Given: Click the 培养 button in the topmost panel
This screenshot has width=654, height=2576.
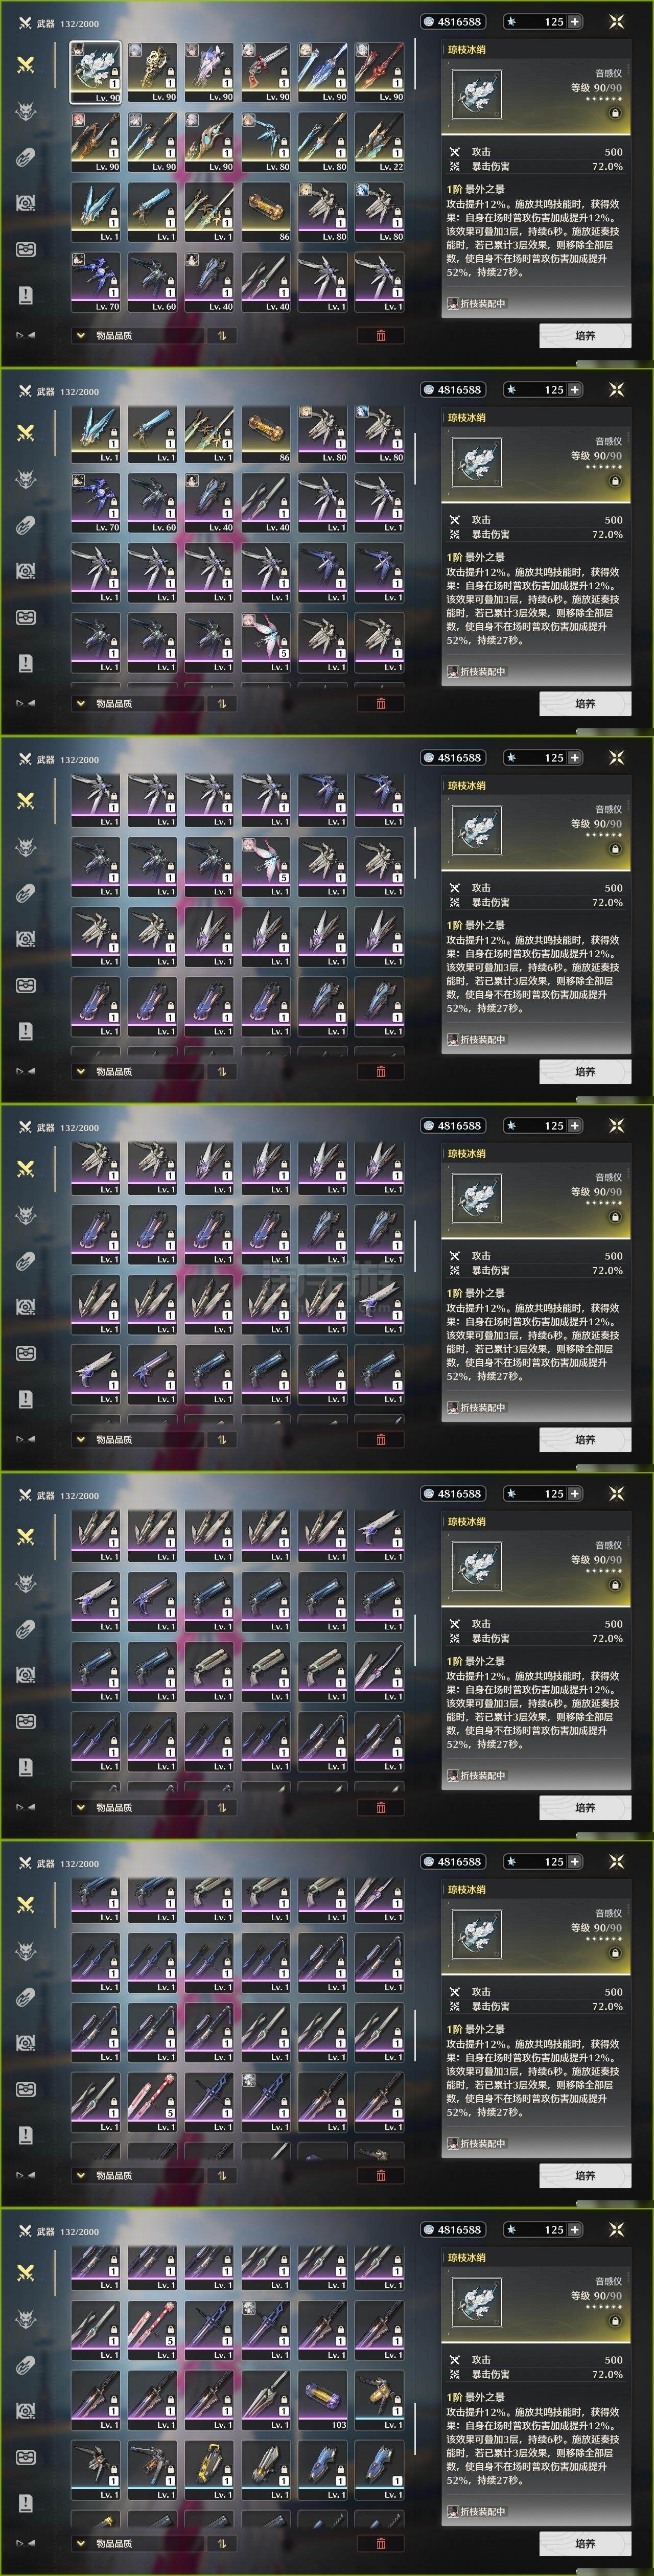Looking at the screenshot, I should click(x=585, y=335).
